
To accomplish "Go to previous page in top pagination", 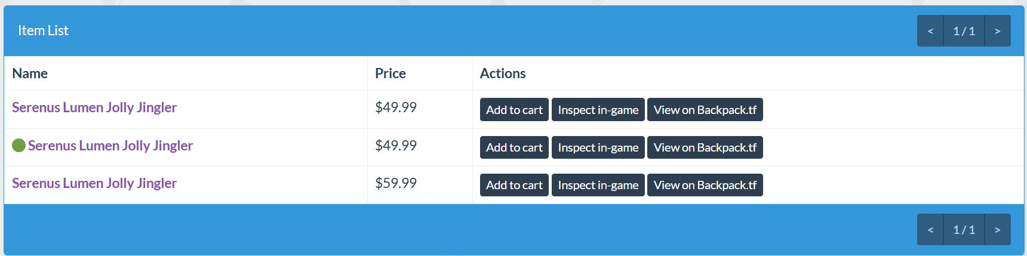I will [x=930, y=31].
